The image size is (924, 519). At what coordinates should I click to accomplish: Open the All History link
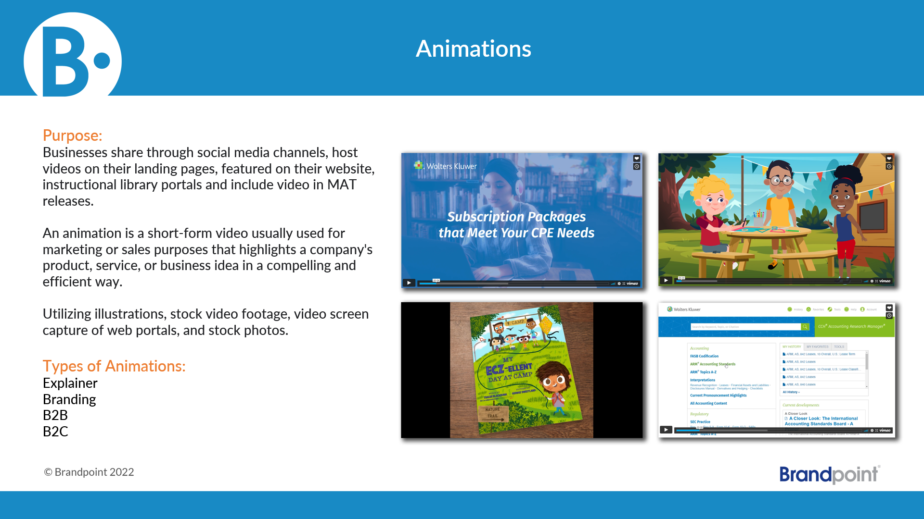pos(791,392)
